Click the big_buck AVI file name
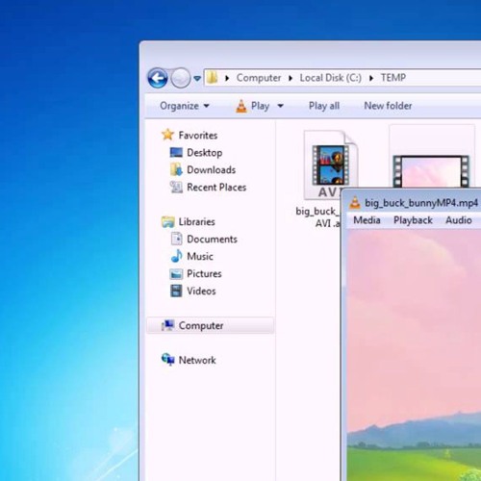This screenshot has height=481, width=481. tap(317, 217)
